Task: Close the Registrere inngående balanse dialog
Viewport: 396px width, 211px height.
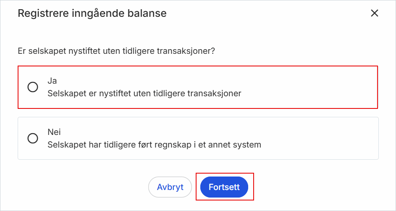Action: (375, 13)
